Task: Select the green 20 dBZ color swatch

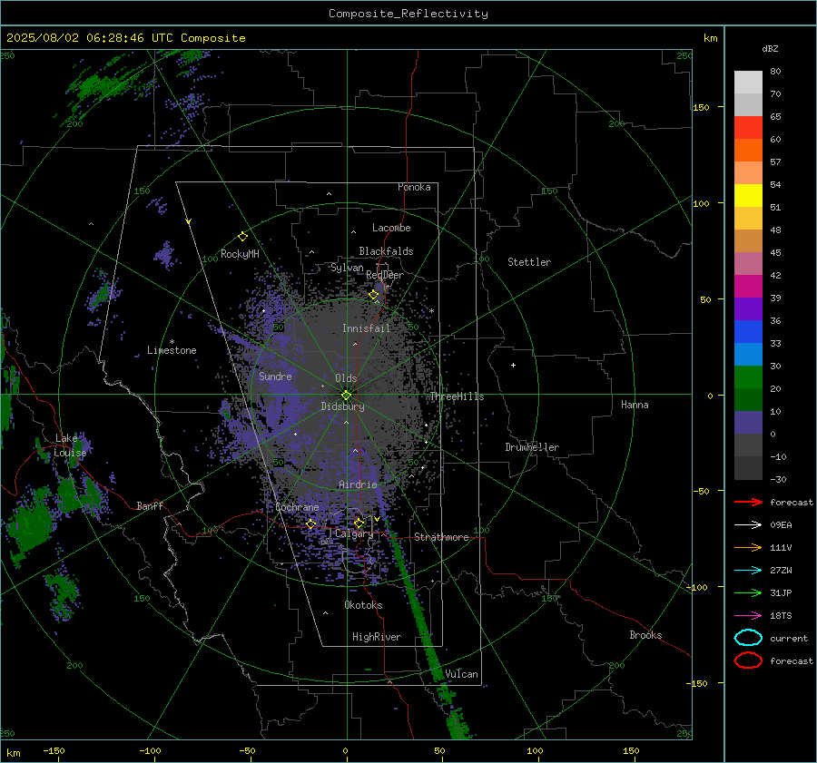Action: (x=748, y=377)
